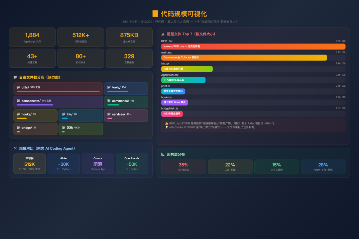The image size is (359, 239).
Task: Click the Aider ~30K comparison card
Action: tap(63, 164)
